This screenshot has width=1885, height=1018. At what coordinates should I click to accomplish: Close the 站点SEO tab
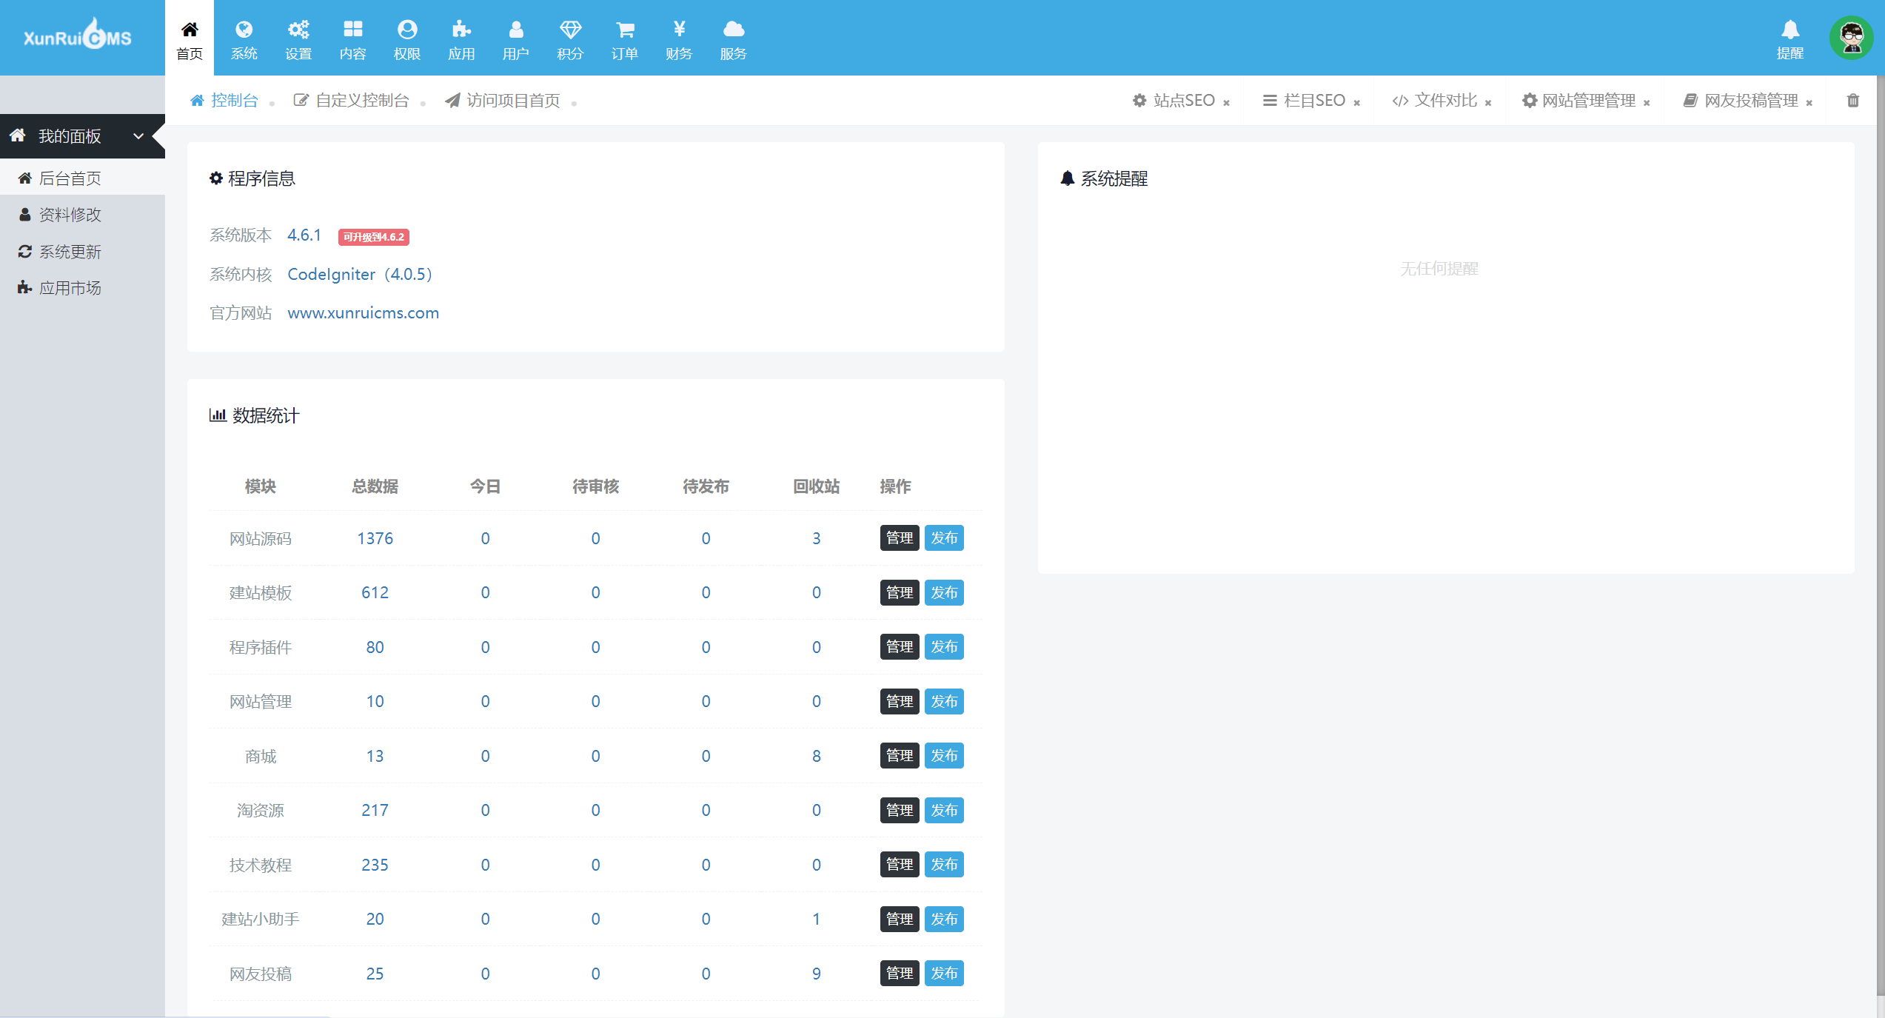point(1227,103)
